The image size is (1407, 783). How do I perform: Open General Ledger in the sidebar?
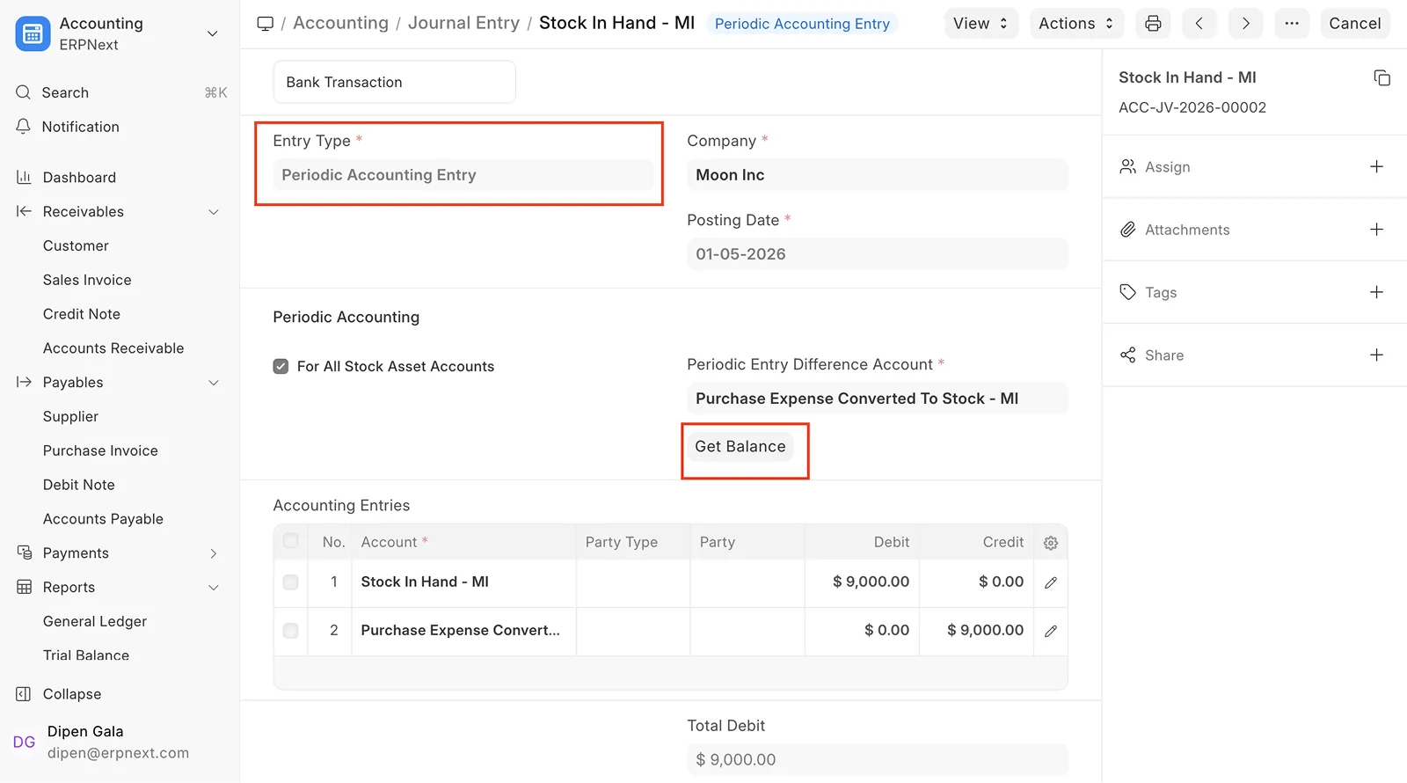[95, 621]
